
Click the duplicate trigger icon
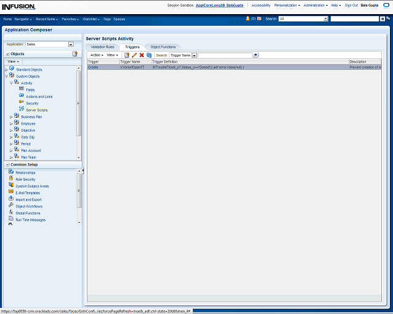pyautogui.click(x=149, y=55)
